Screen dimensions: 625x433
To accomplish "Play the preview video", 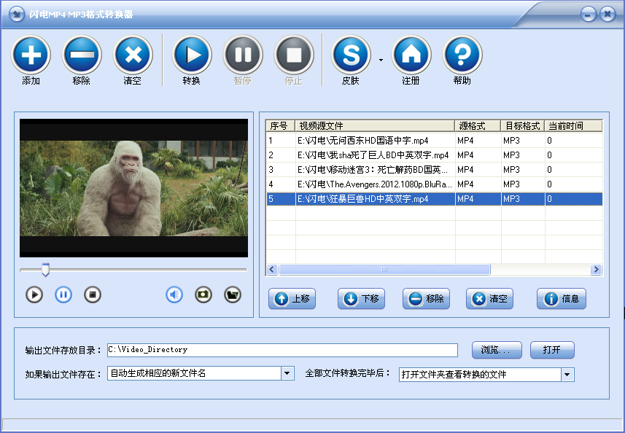I will (x=34, y=294).
